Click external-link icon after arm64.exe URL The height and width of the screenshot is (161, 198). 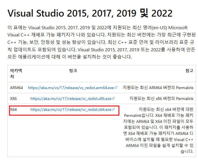pyautogui.click(x=116, y=87)
